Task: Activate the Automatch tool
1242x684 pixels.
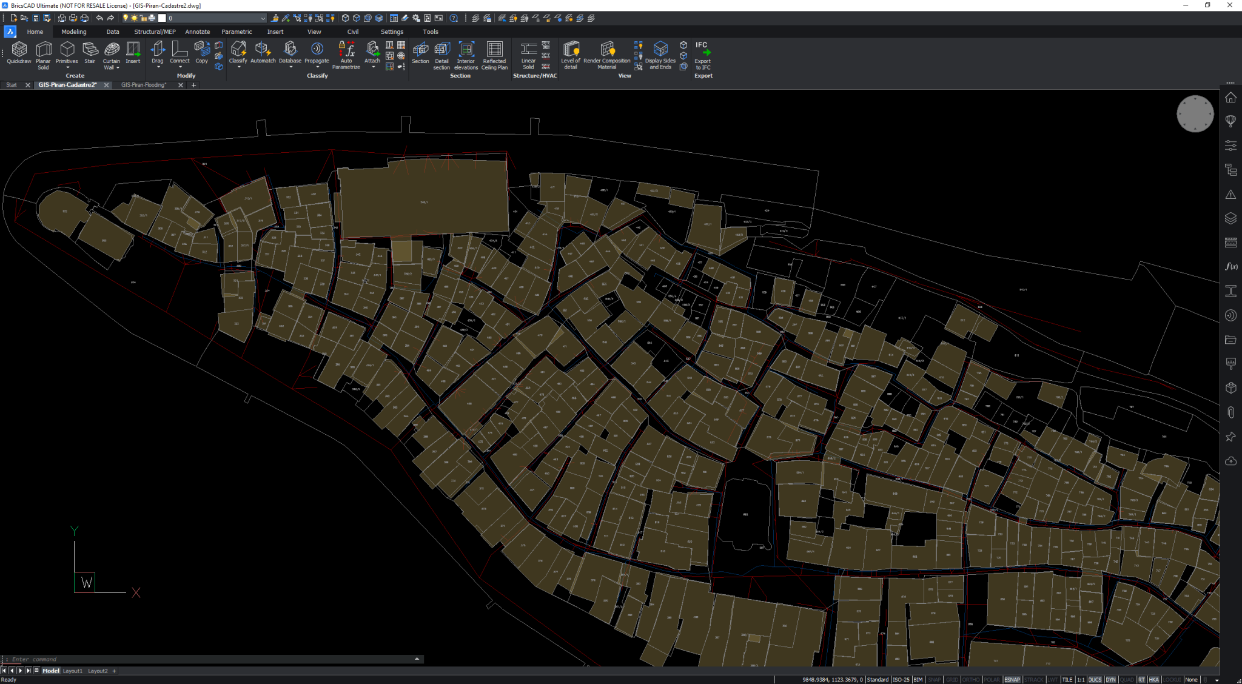Action: click(263, 53)
